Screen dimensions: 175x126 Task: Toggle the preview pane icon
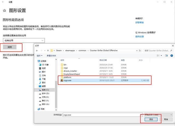[166, 55]
